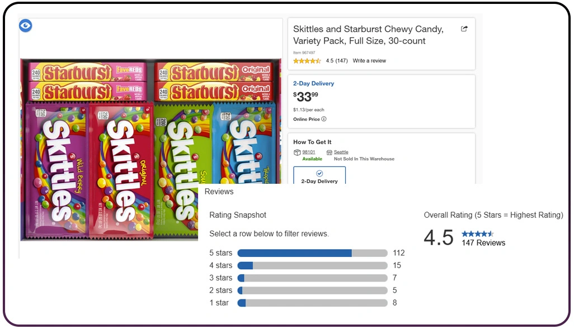Viewport: 574px width, 329px height.
Task: Filter reviews by 1 star row
Action: [x=312, y=303]
